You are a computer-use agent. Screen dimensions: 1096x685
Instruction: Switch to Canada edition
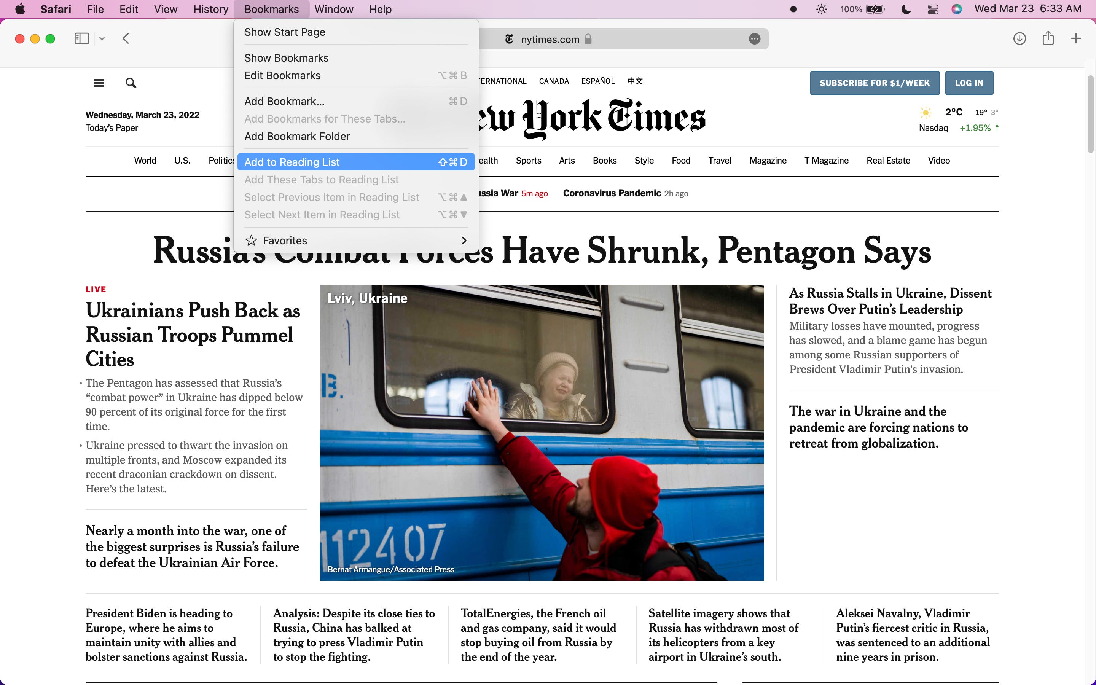(x=553, y=81)
